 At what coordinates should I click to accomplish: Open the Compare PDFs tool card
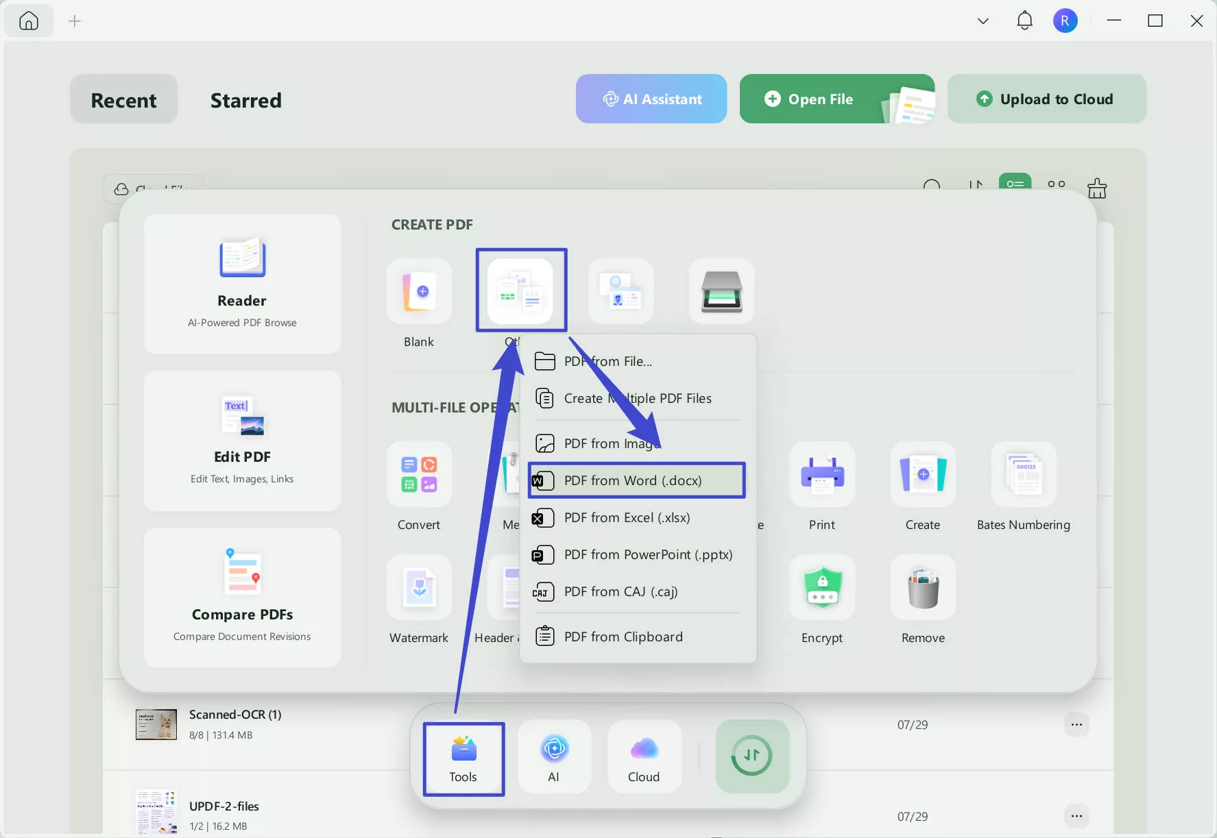(x=243, y=597)
